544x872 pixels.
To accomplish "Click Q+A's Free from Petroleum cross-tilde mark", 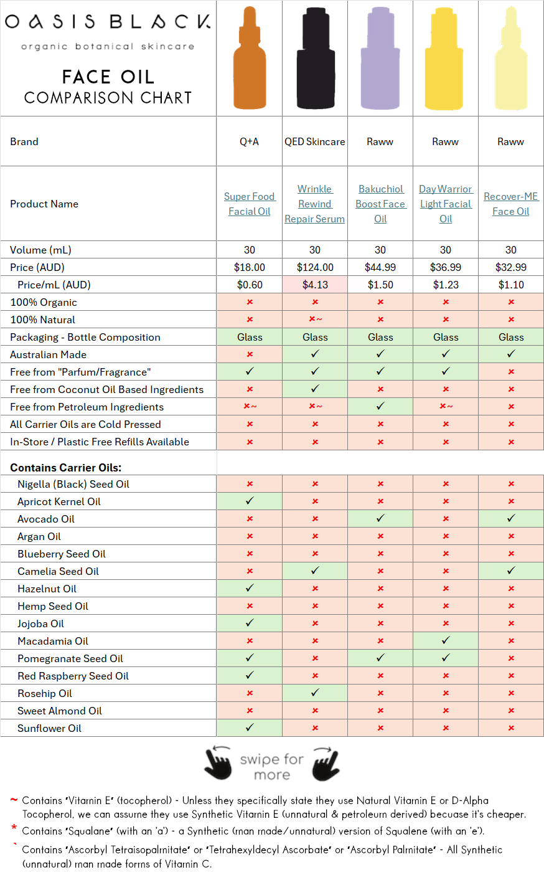I will (250, 406).
